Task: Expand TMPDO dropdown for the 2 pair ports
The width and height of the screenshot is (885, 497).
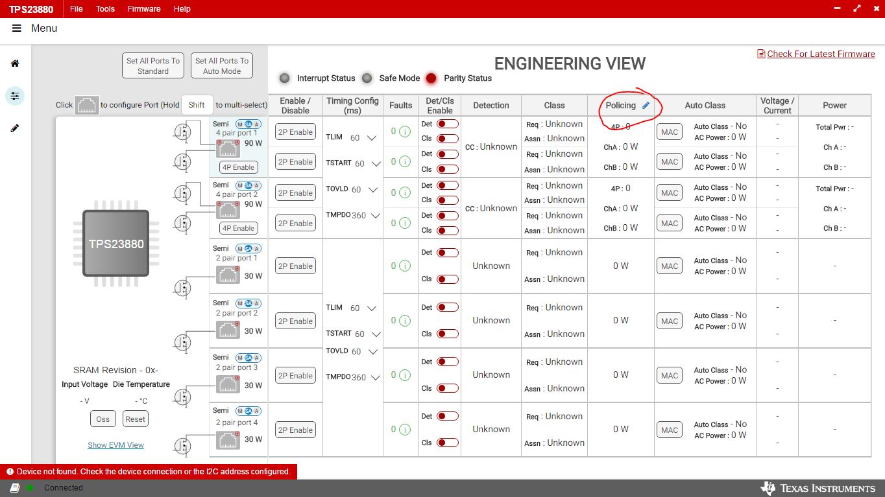Action: click(x=376, y=378)
